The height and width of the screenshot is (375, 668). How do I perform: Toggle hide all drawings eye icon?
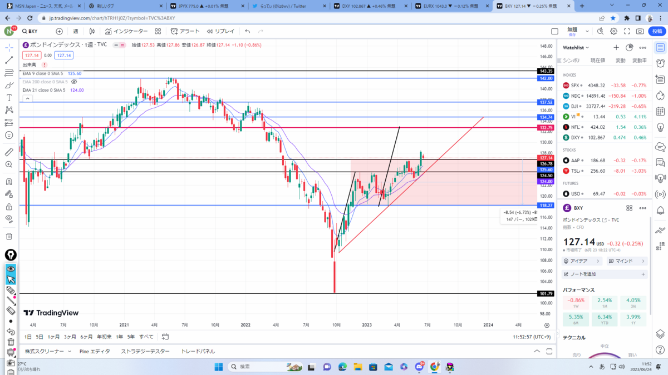click(x=9, y=219)
